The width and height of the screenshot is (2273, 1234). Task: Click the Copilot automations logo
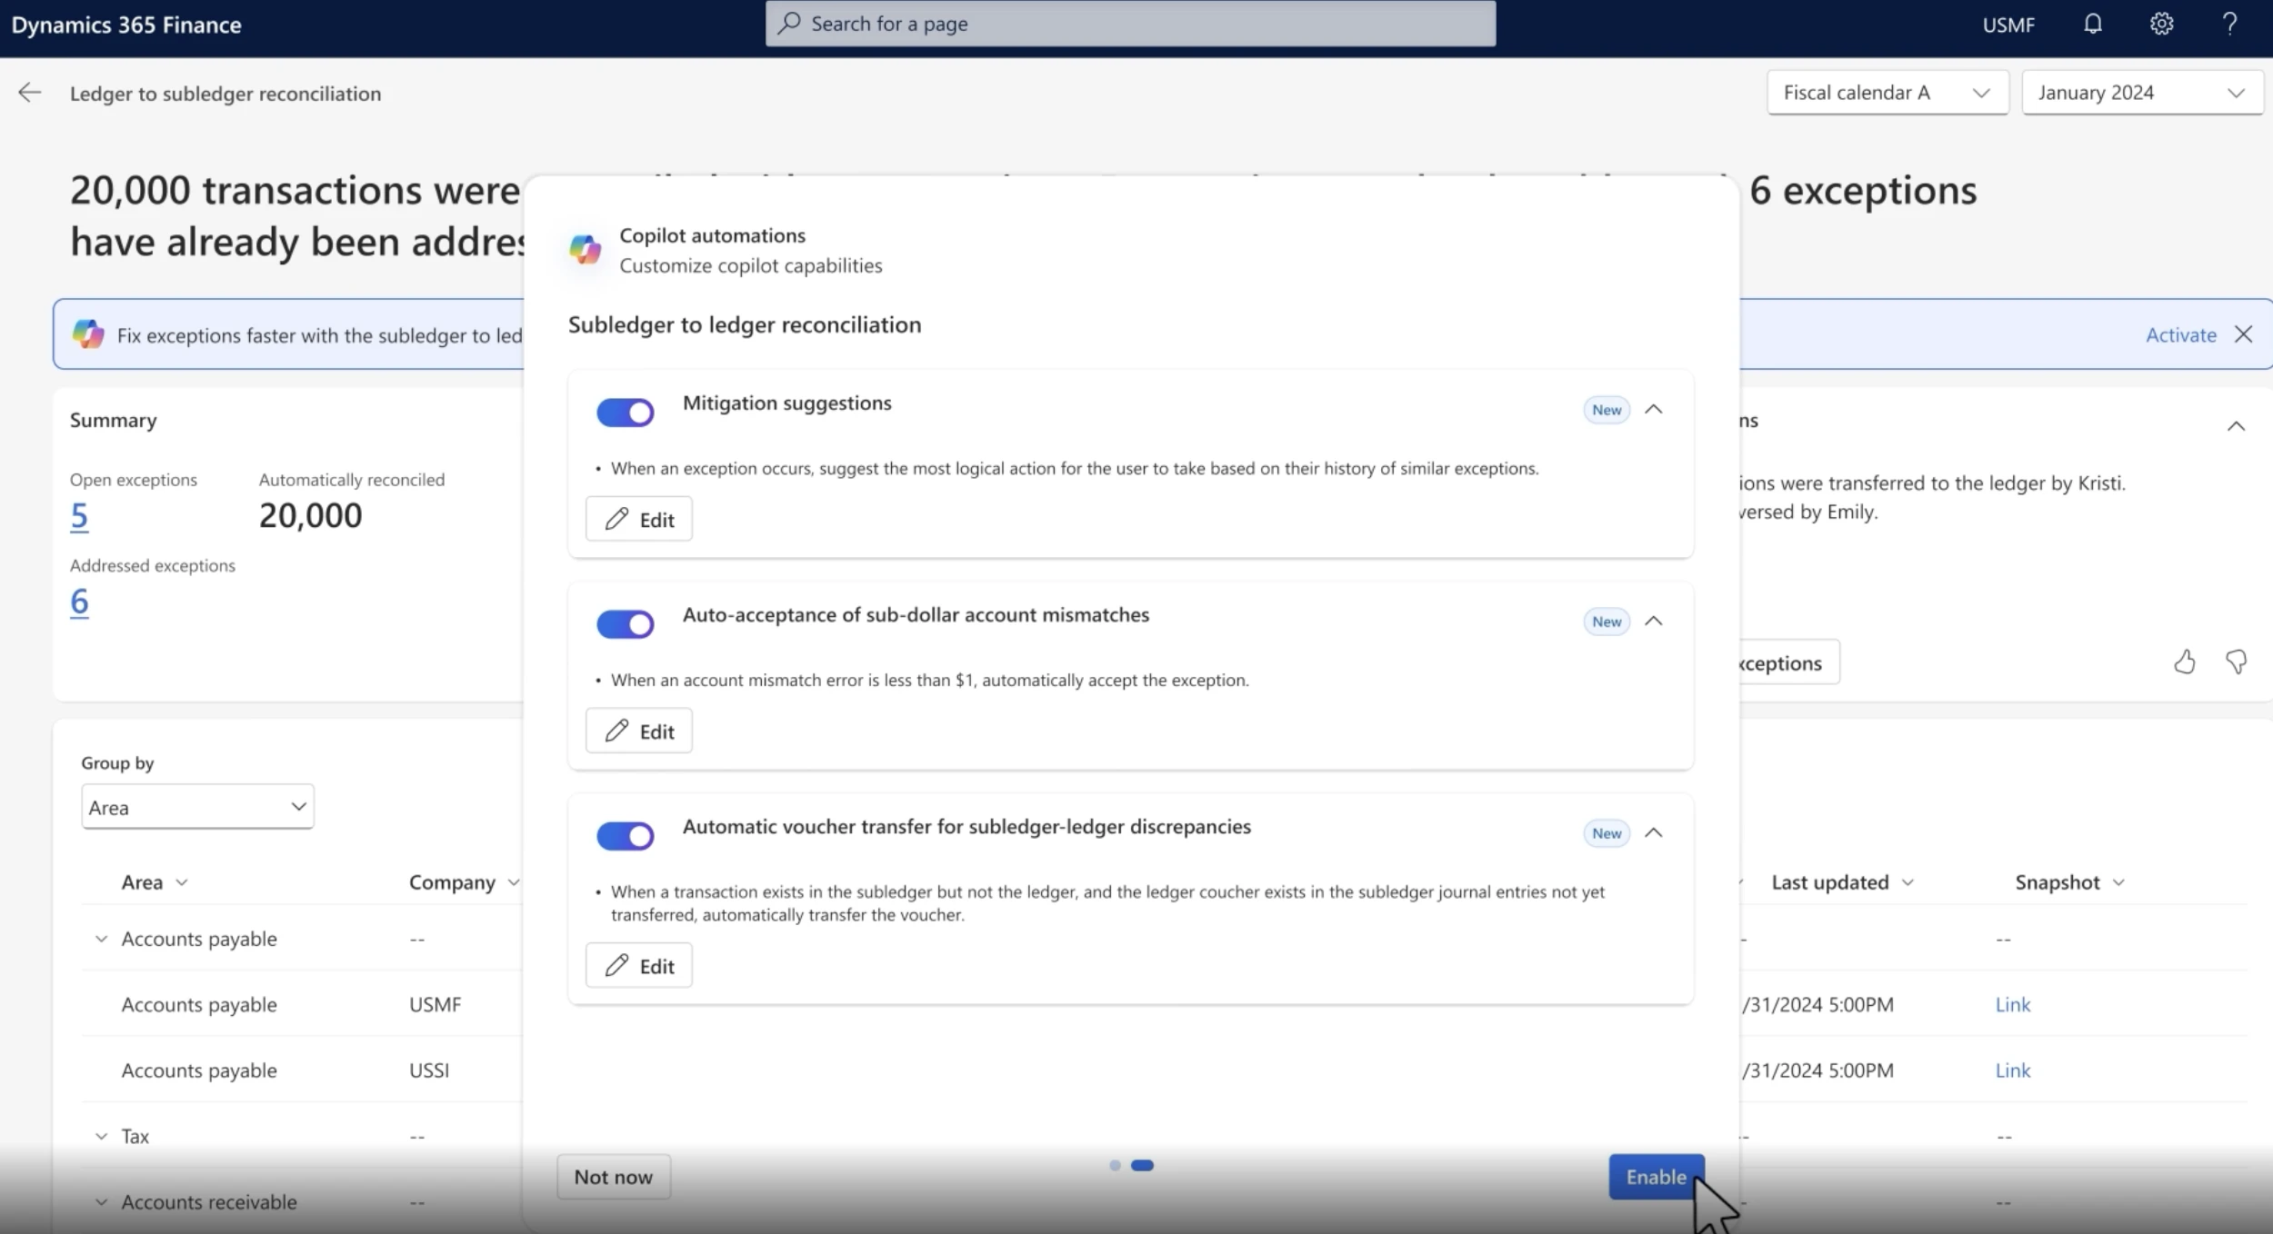tap(585, 249)
